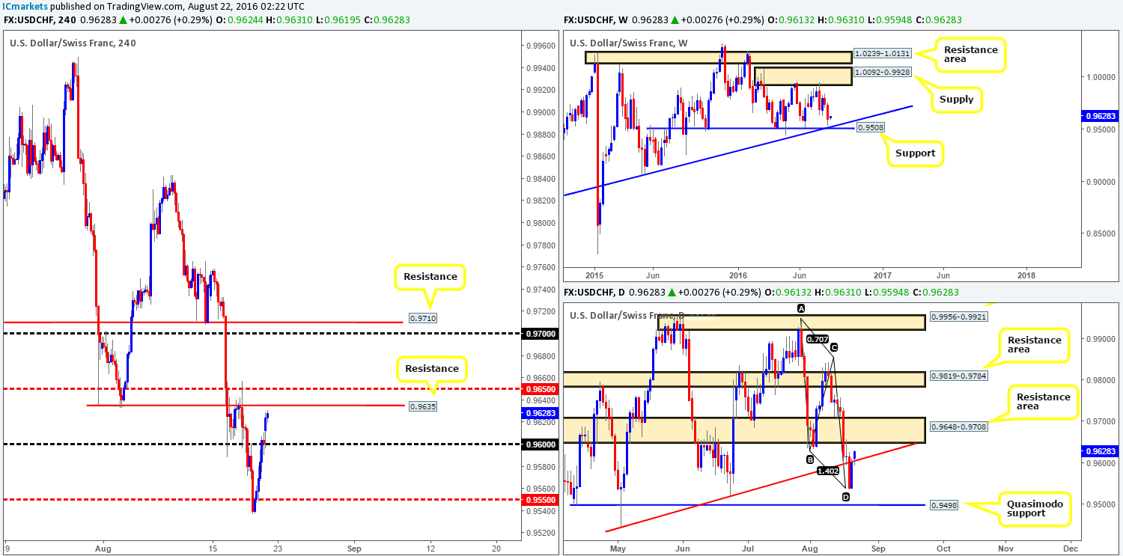Click the harmonic point C marker on daily chart
The height and width of the screenshot is (556, 1123).
[833, 347]
